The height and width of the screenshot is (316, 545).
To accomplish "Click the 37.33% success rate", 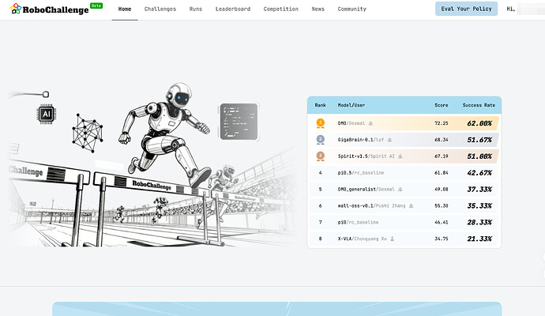I will (479, 190).
